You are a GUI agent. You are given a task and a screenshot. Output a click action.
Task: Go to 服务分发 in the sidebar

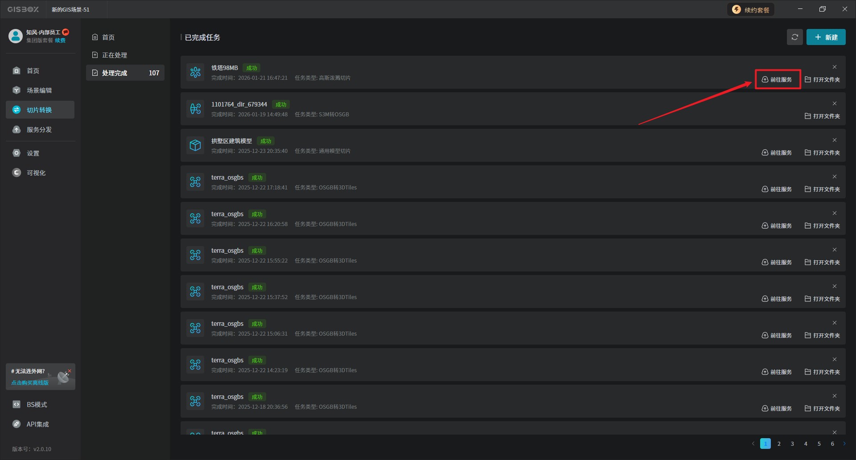coord(39,130)
